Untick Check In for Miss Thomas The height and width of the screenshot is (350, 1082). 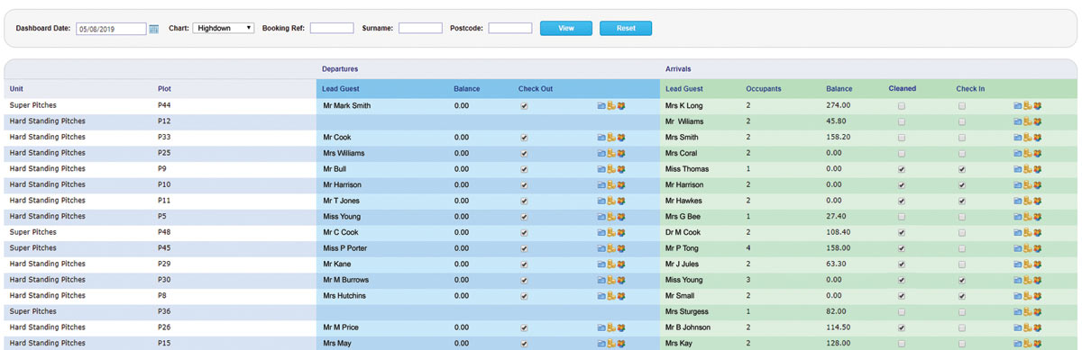coord(962,169)
